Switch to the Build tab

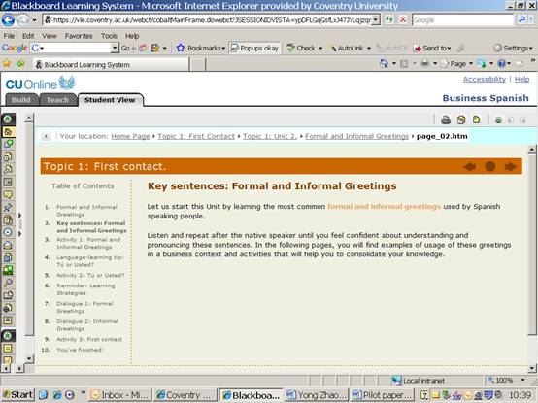tap(21, 100)
